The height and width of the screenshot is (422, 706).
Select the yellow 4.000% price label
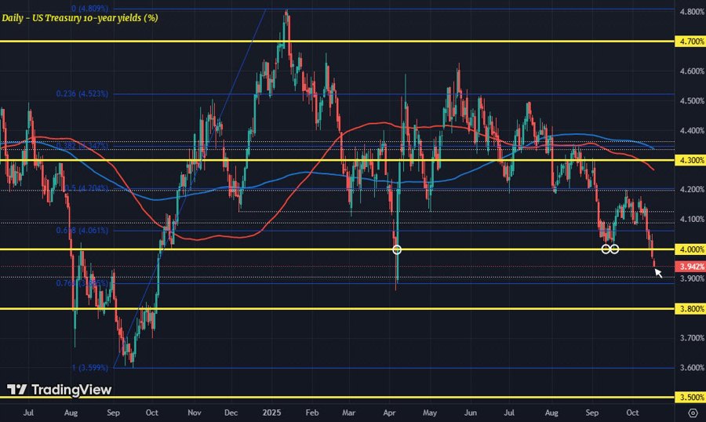coord(690,249)
